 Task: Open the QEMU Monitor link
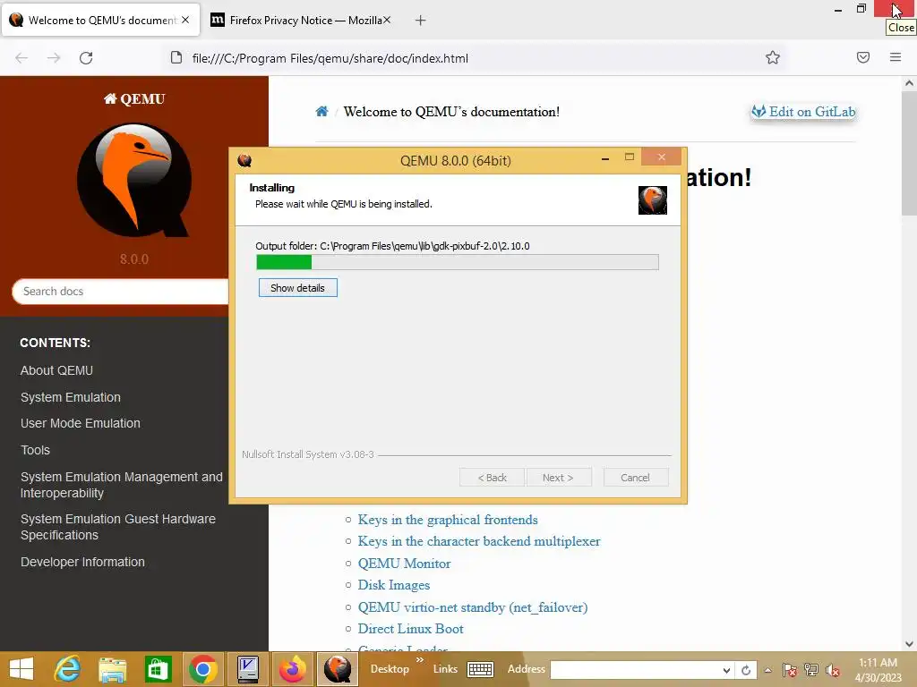click(404, 564)
